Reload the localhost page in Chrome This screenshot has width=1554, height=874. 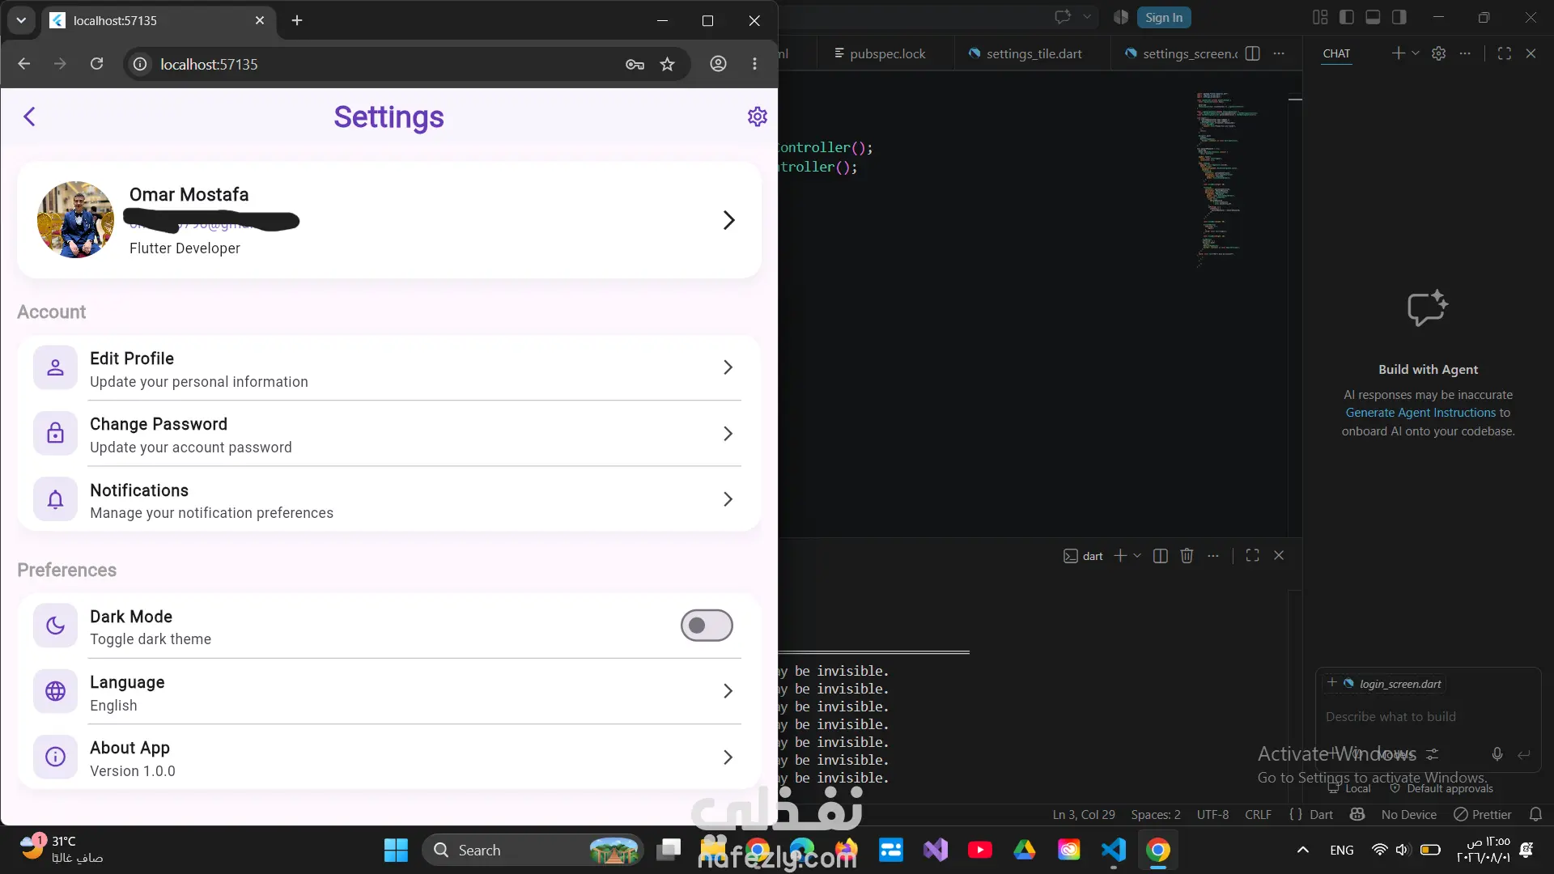pyautogui.click(x=96, y=64)
